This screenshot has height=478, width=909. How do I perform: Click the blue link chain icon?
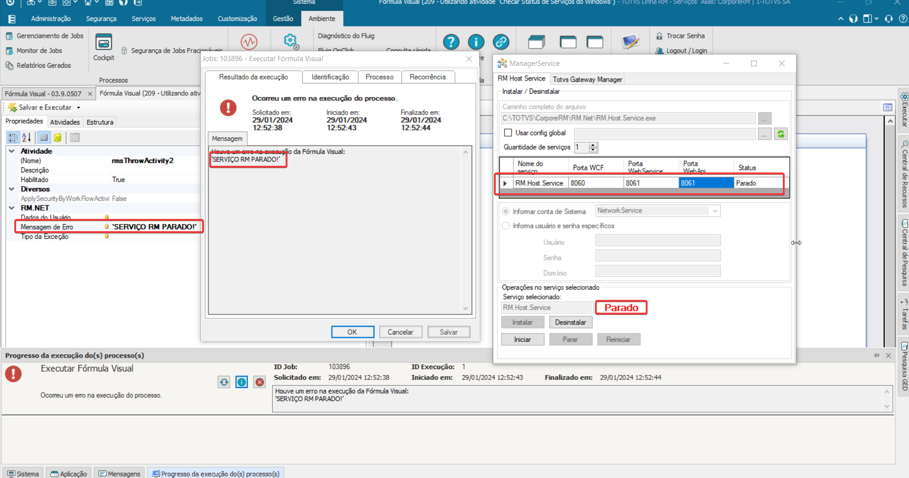[x=501, y=42]
